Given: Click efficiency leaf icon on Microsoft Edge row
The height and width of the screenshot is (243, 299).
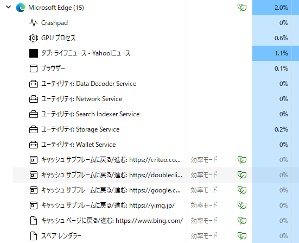Looking at the screenshot, I should click(x=242, y=8).
